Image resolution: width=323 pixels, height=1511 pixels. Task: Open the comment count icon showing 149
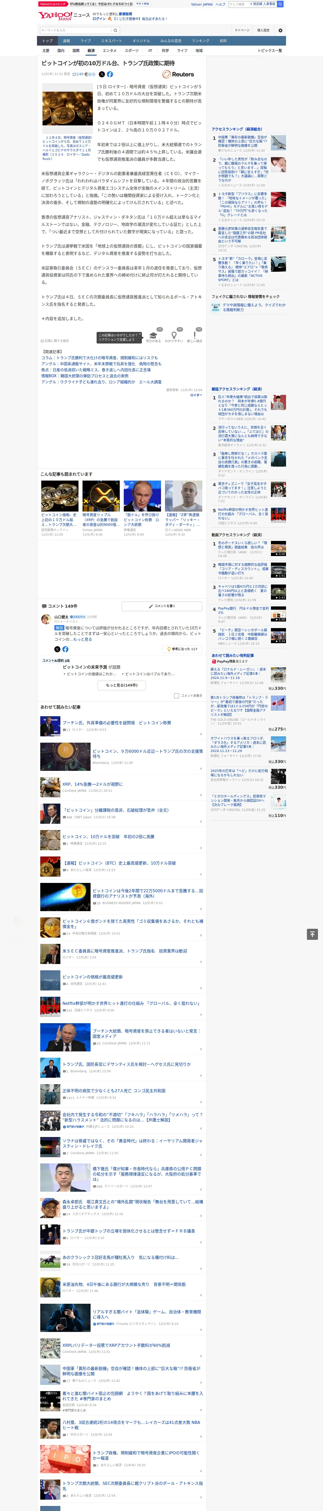pyautogui.click(x=78, y=75)
